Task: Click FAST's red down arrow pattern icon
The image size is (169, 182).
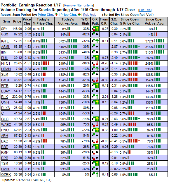Action: [97, 80]
